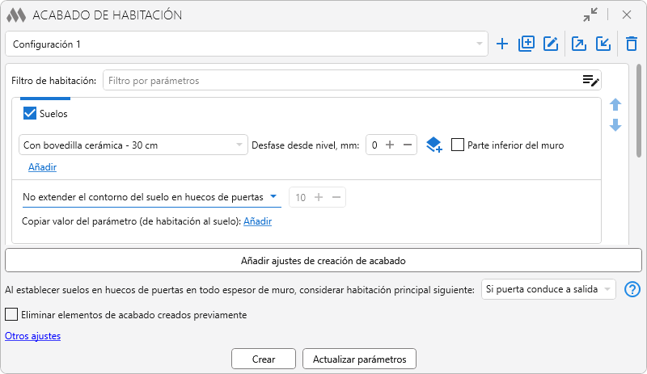This screenshot has height=374, width=647.
Task: Click the export configuration icon
Action: [x=578, y=44]
